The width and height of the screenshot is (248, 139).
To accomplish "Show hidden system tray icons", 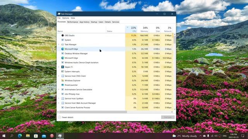I will point(200,136).
